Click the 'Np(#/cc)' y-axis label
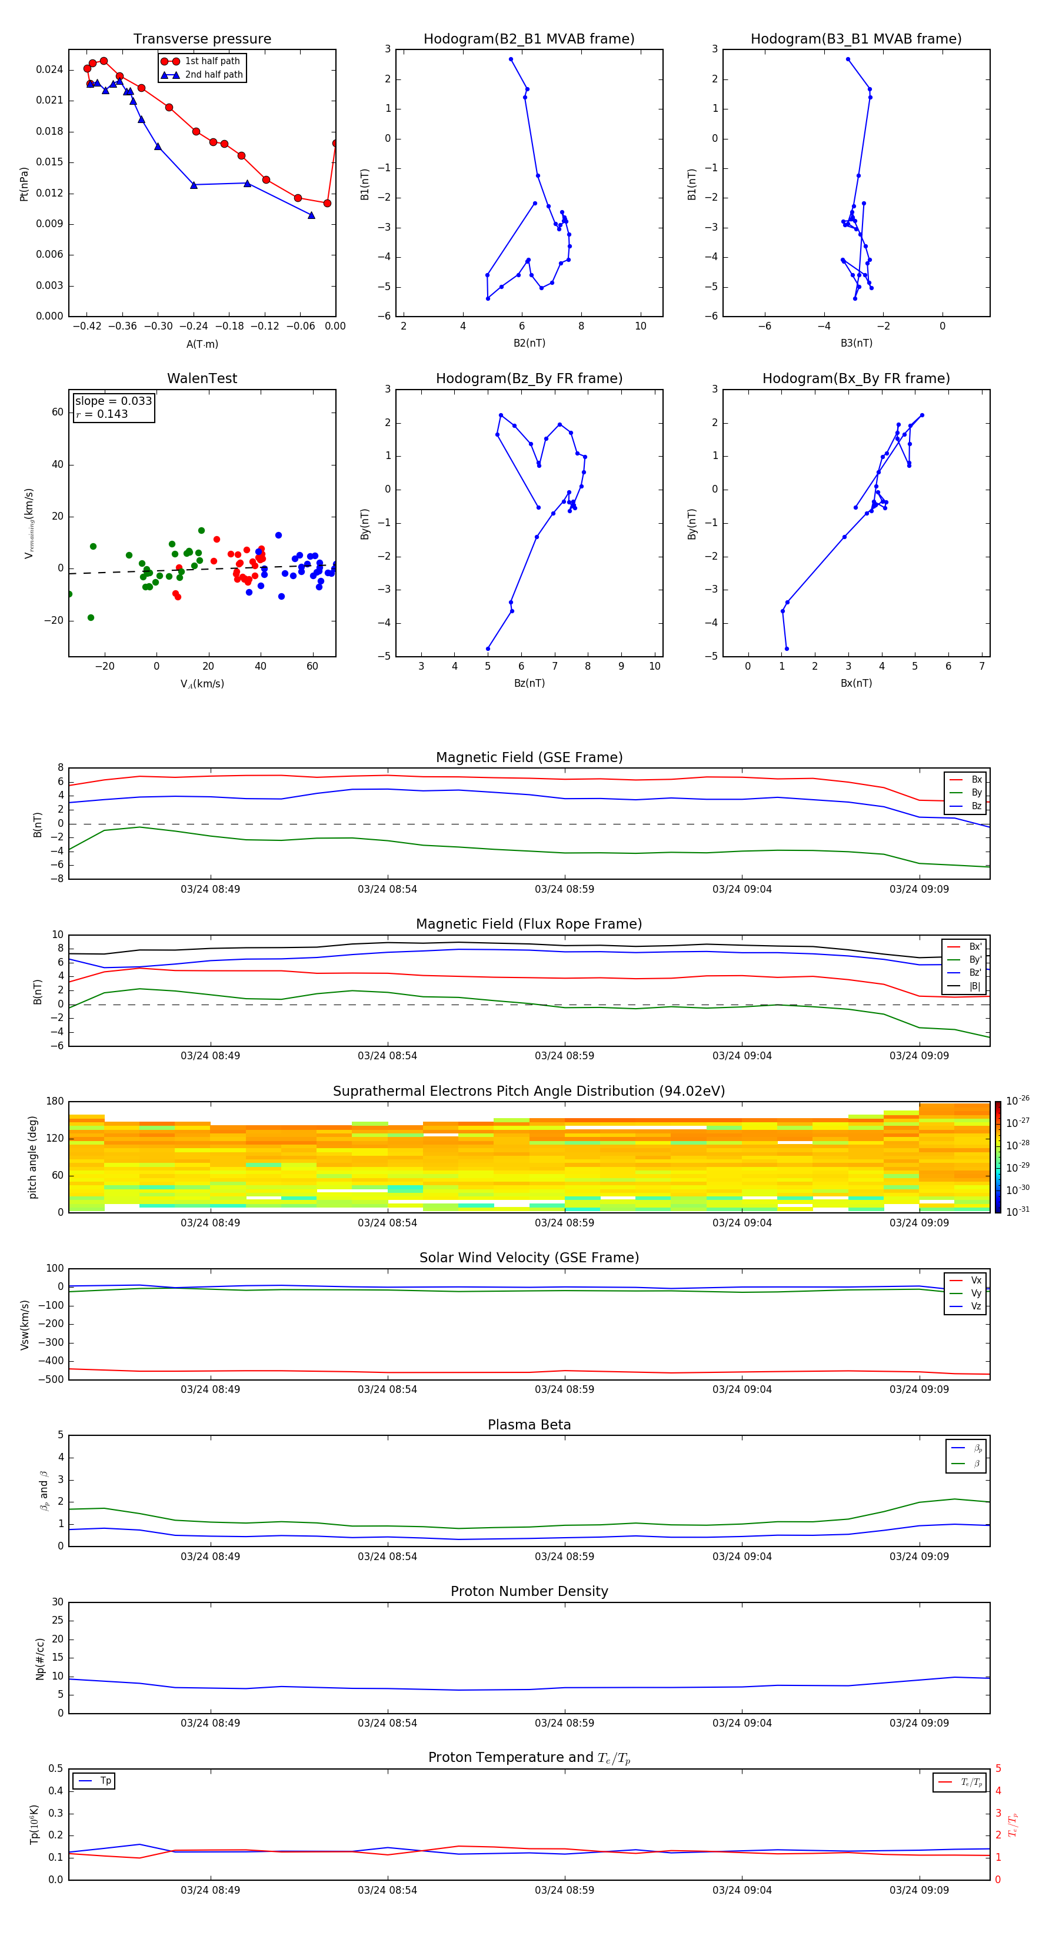The height and width of the screenshot is (1942, 1059). [40, 1658]
